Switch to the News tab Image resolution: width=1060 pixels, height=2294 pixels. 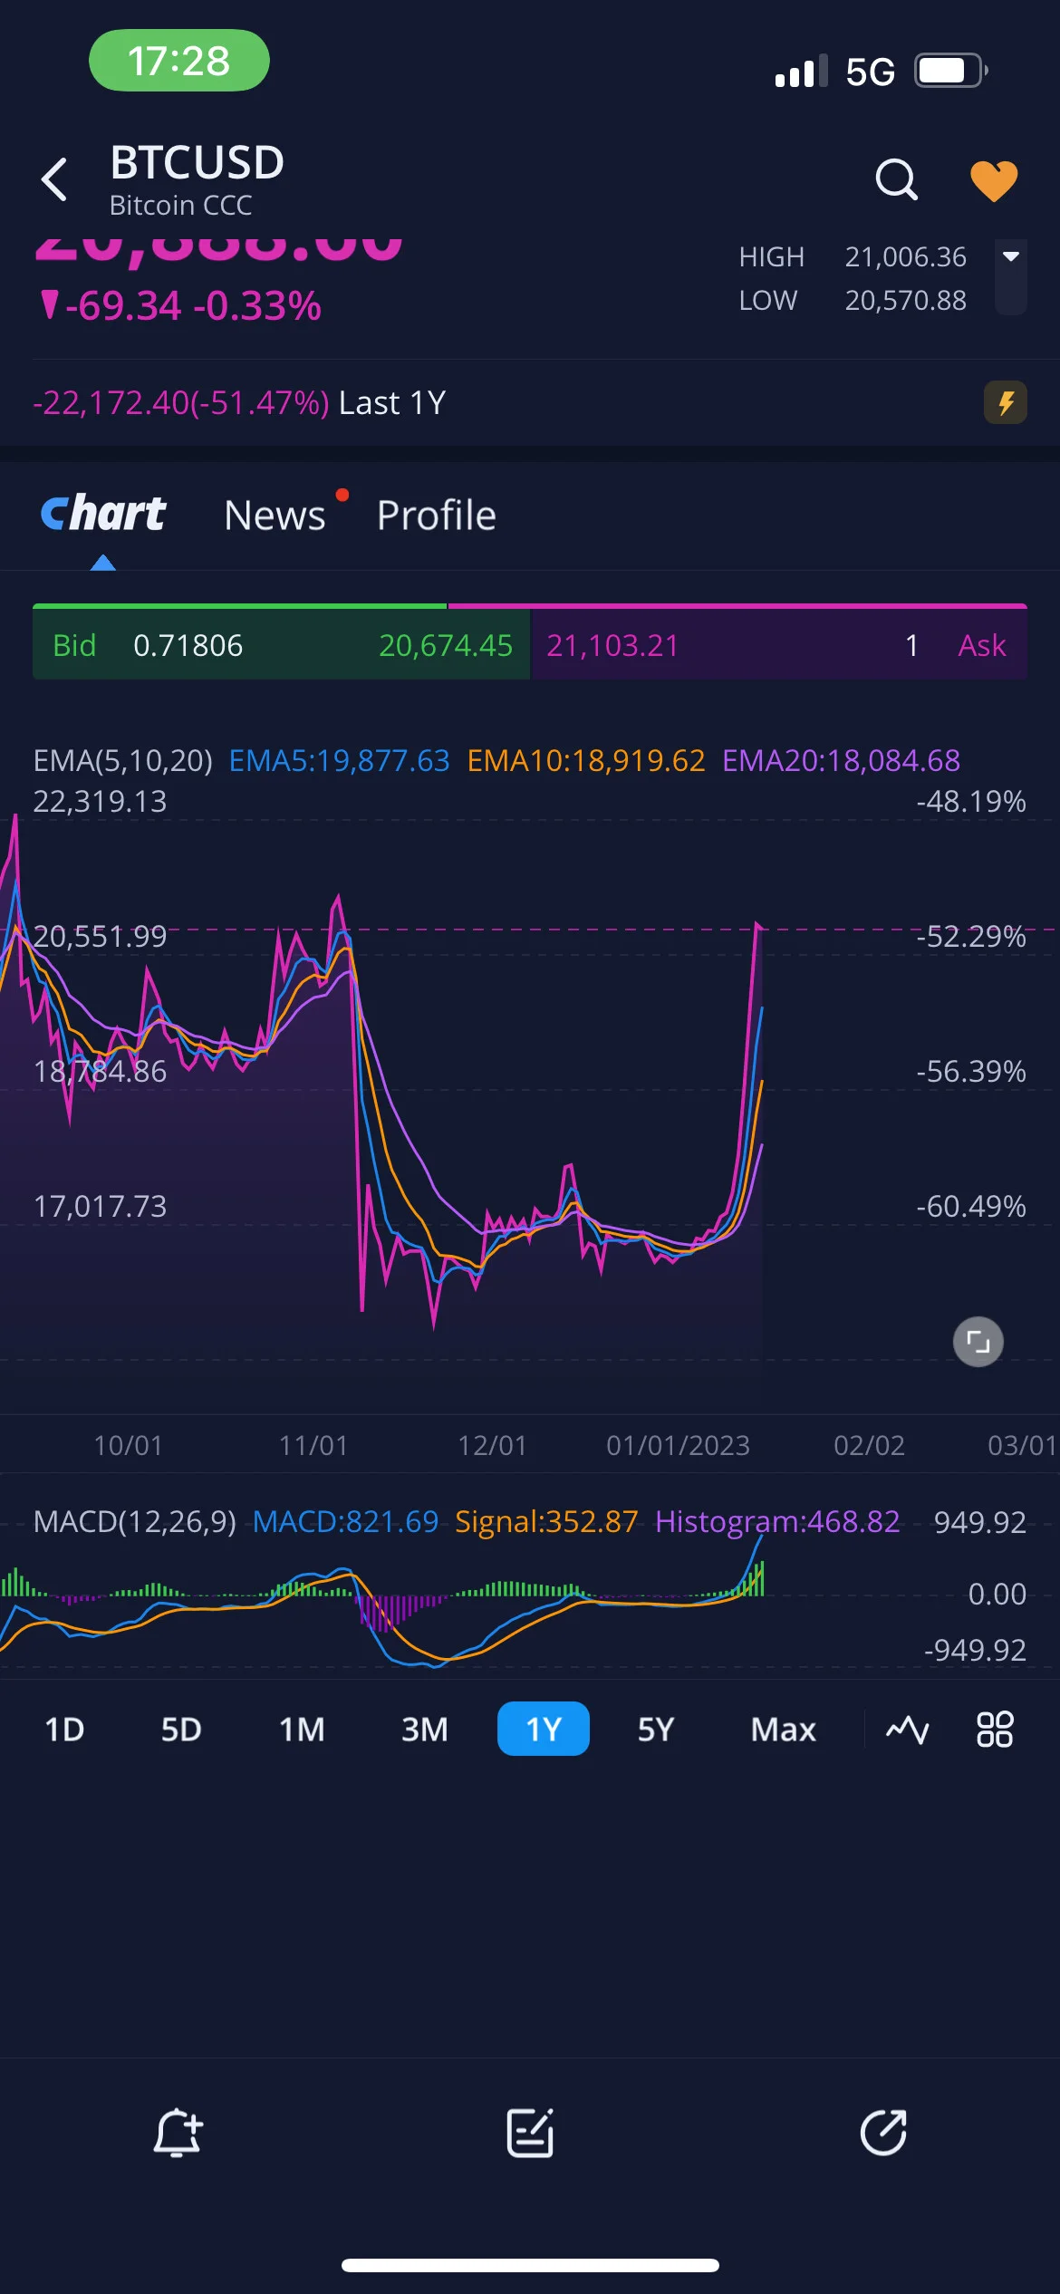point(275,516)
